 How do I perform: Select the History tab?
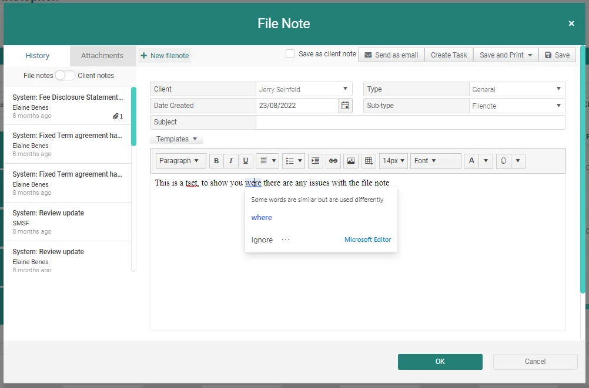click(37, 56)
